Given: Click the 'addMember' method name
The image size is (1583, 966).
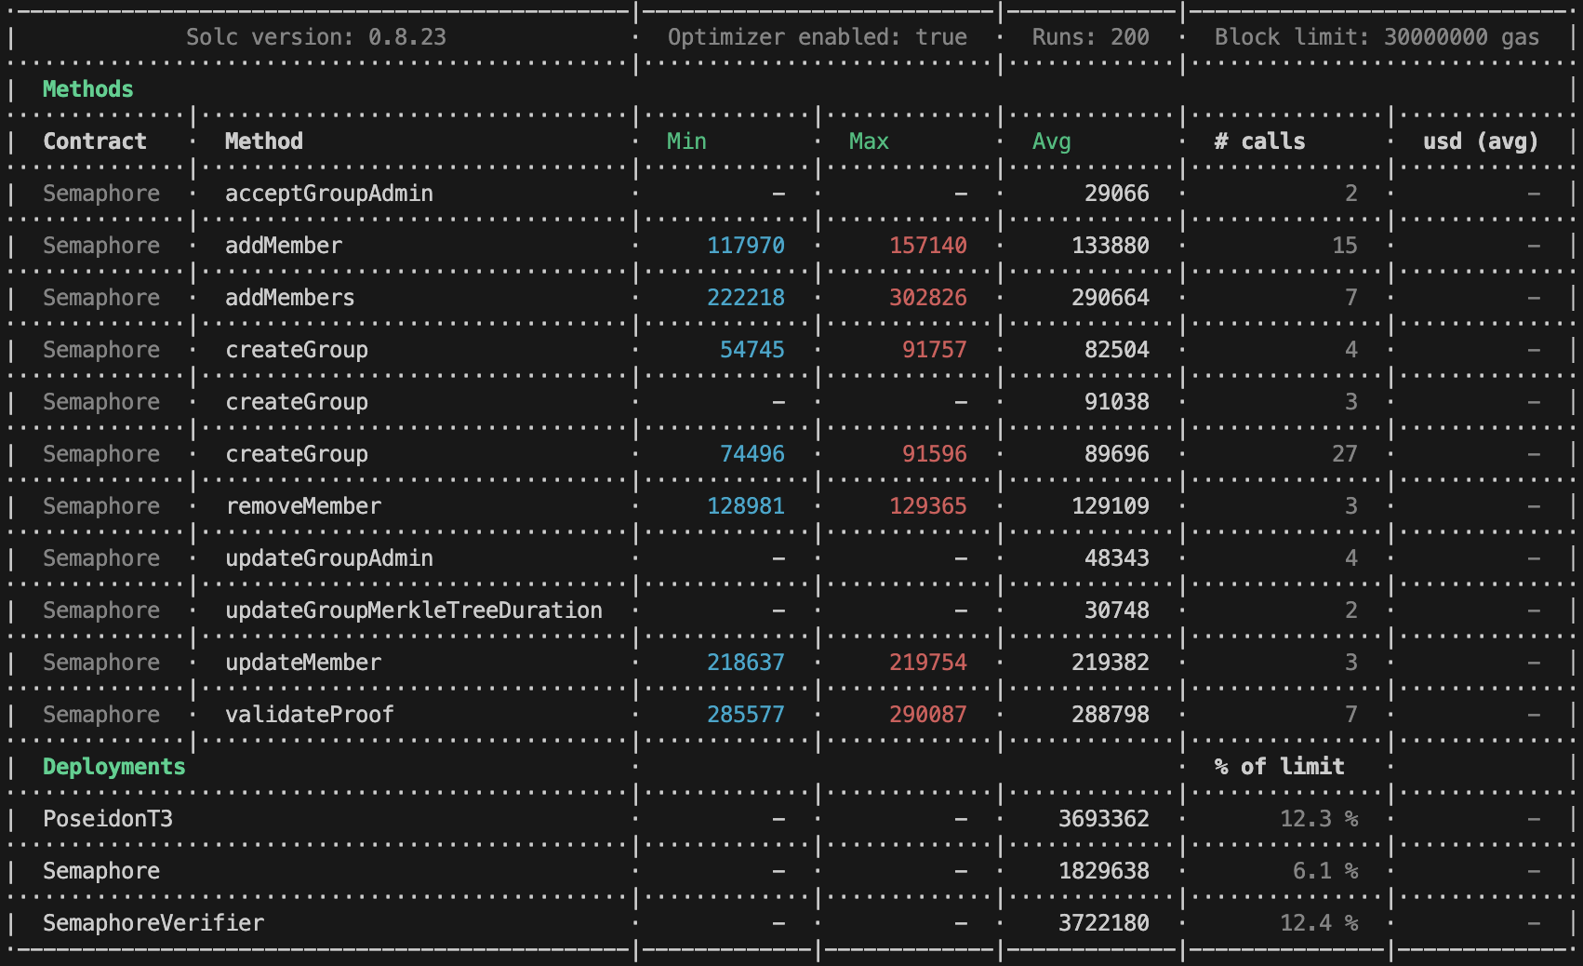Looking at the screenshot, I should 284,246.
